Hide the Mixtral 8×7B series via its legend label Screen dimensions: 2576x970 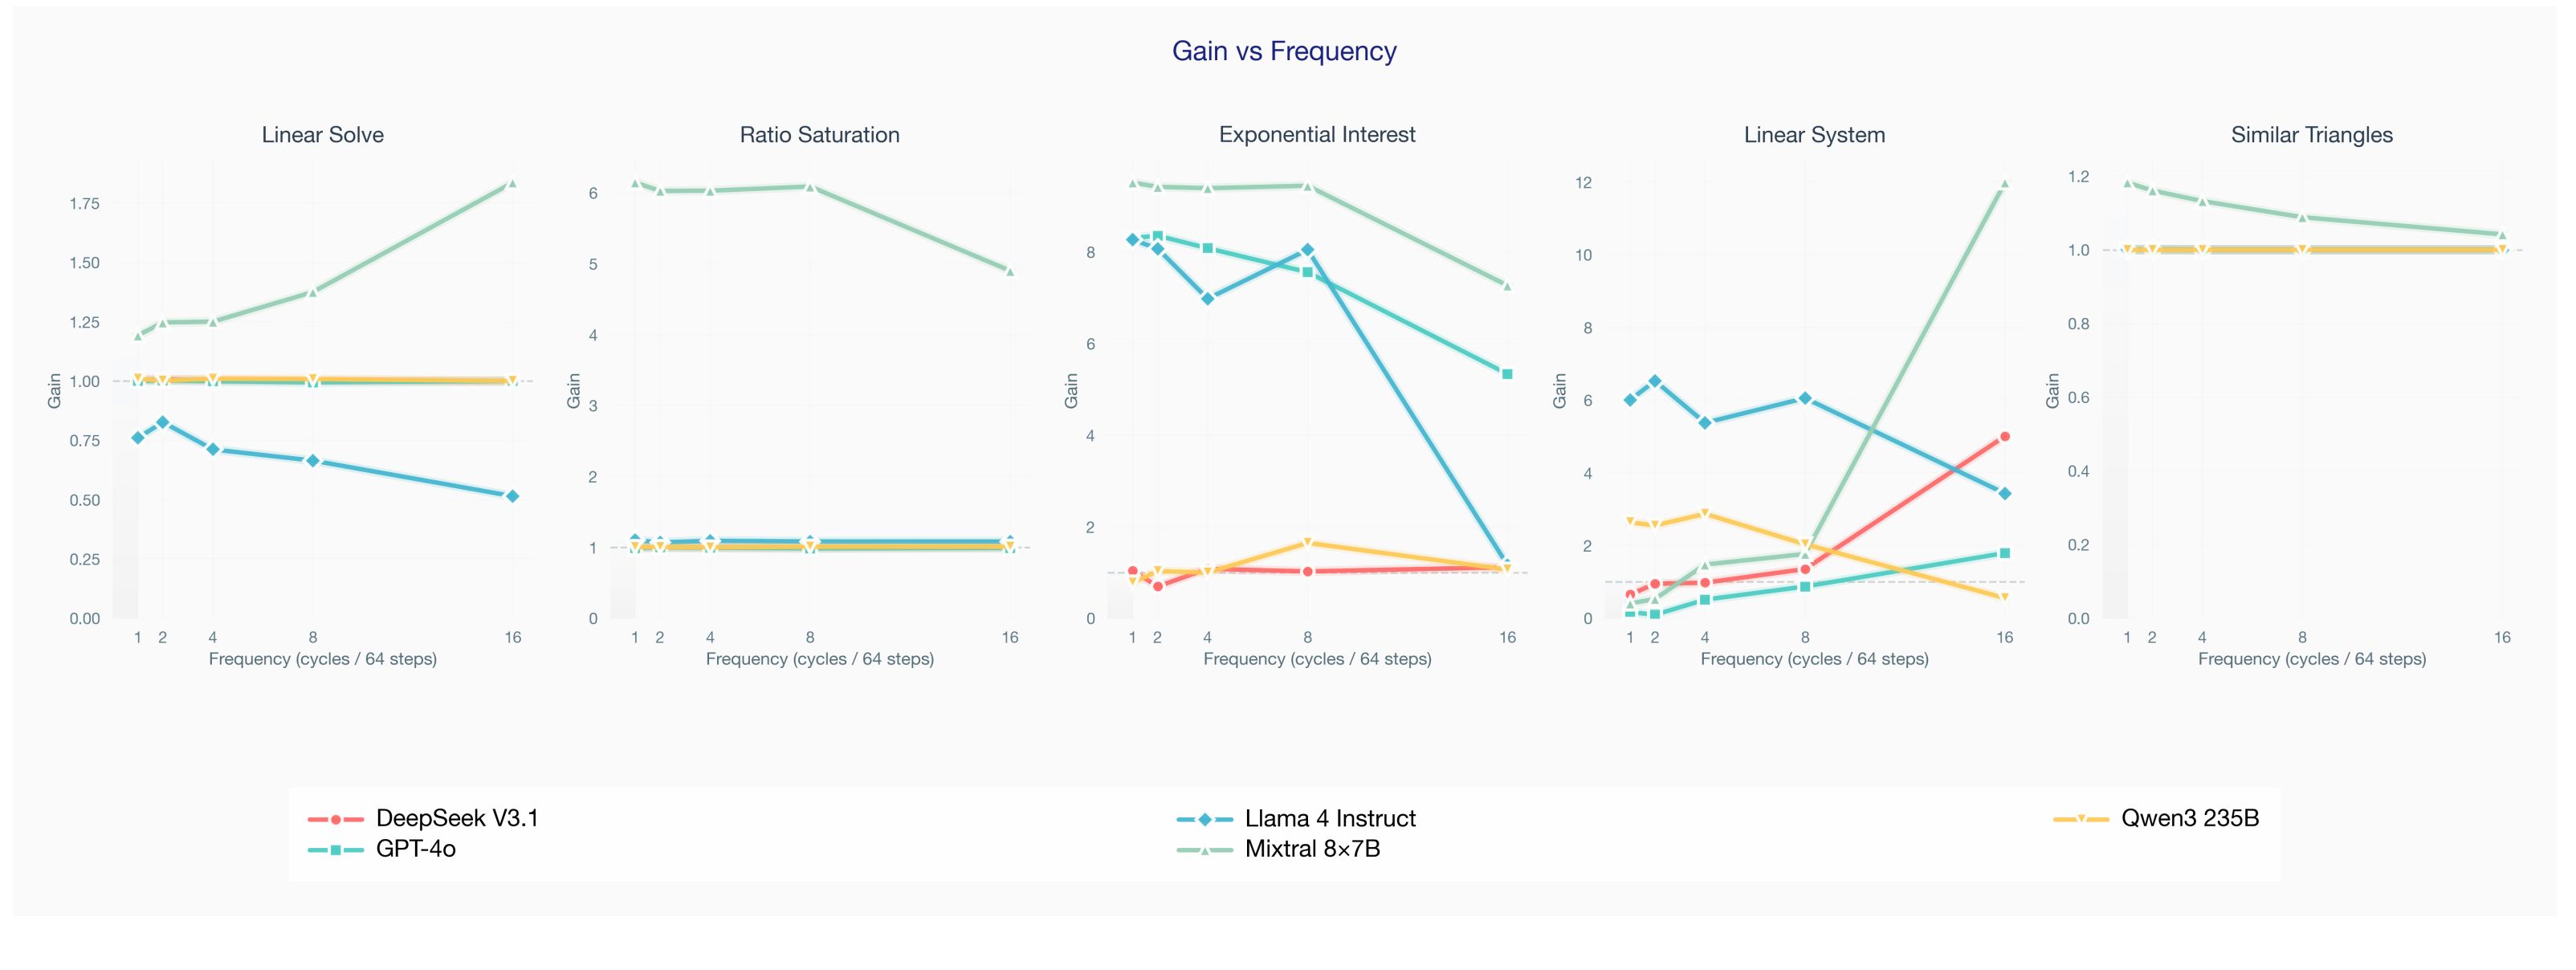pos(1312,849)
